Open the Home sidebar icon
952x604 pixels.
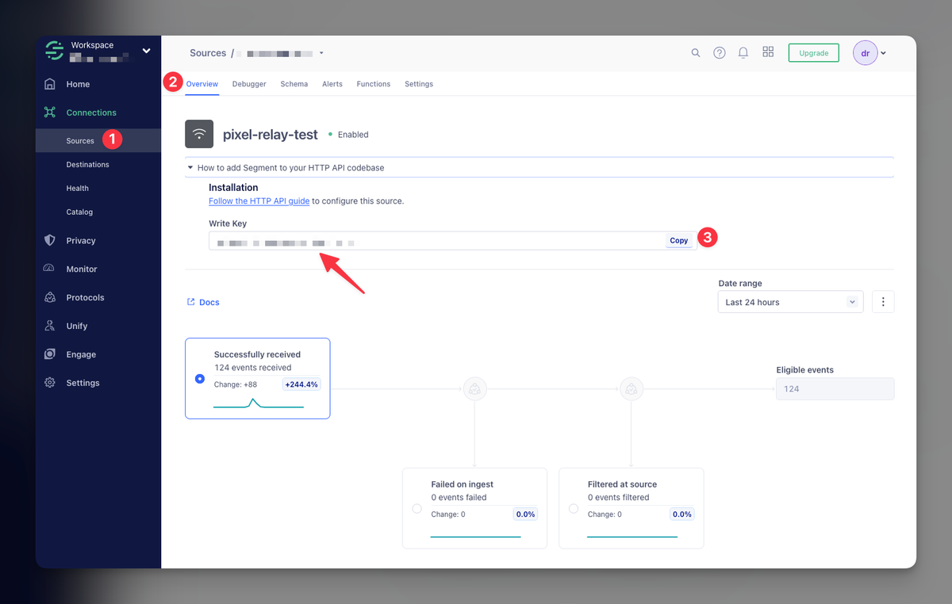[50, 84]
